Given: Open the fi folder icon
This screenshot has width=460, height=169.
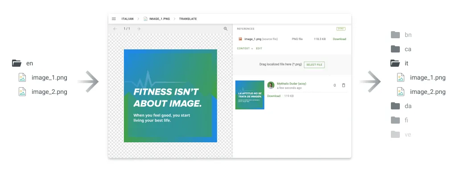Looking at the screenshot, I should pyautogui.click(x=395, y=120).
